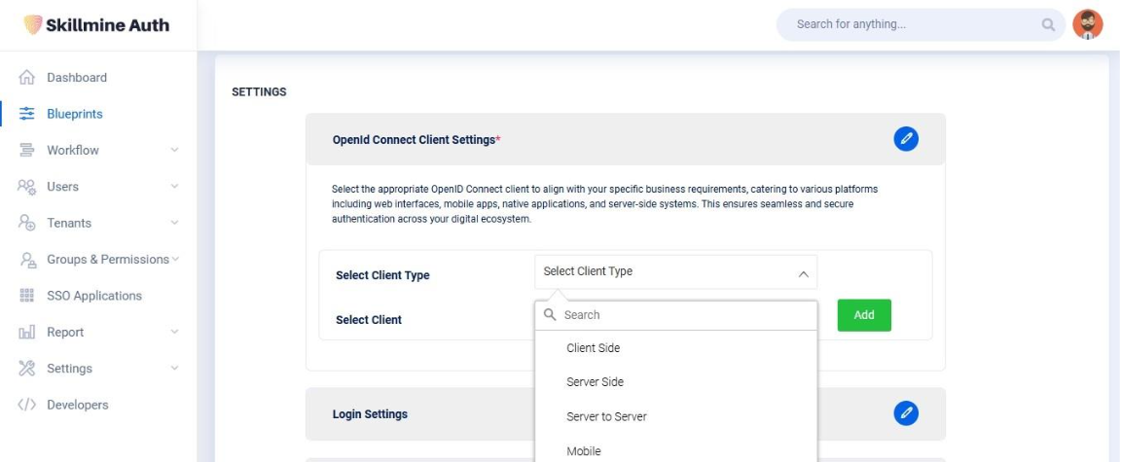Click the Login Settings edit pencil icon

(x=905, y=413)
